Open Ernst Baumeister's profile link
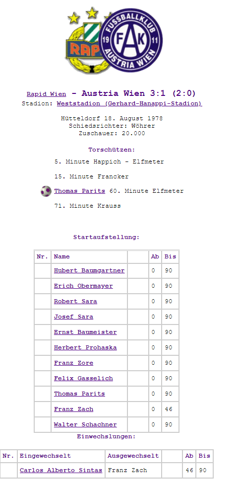238x489 pixels. click(x=85, y=332)
